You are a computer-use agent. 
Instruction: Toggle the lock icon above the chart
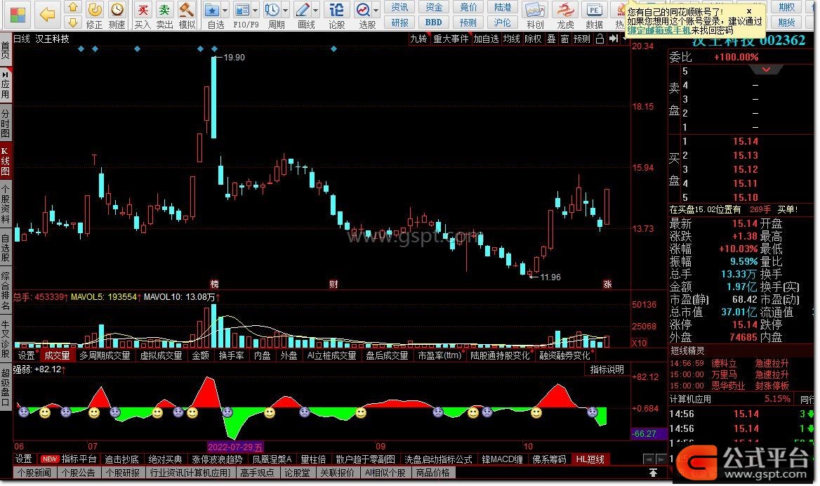click(x=600, y=39)
